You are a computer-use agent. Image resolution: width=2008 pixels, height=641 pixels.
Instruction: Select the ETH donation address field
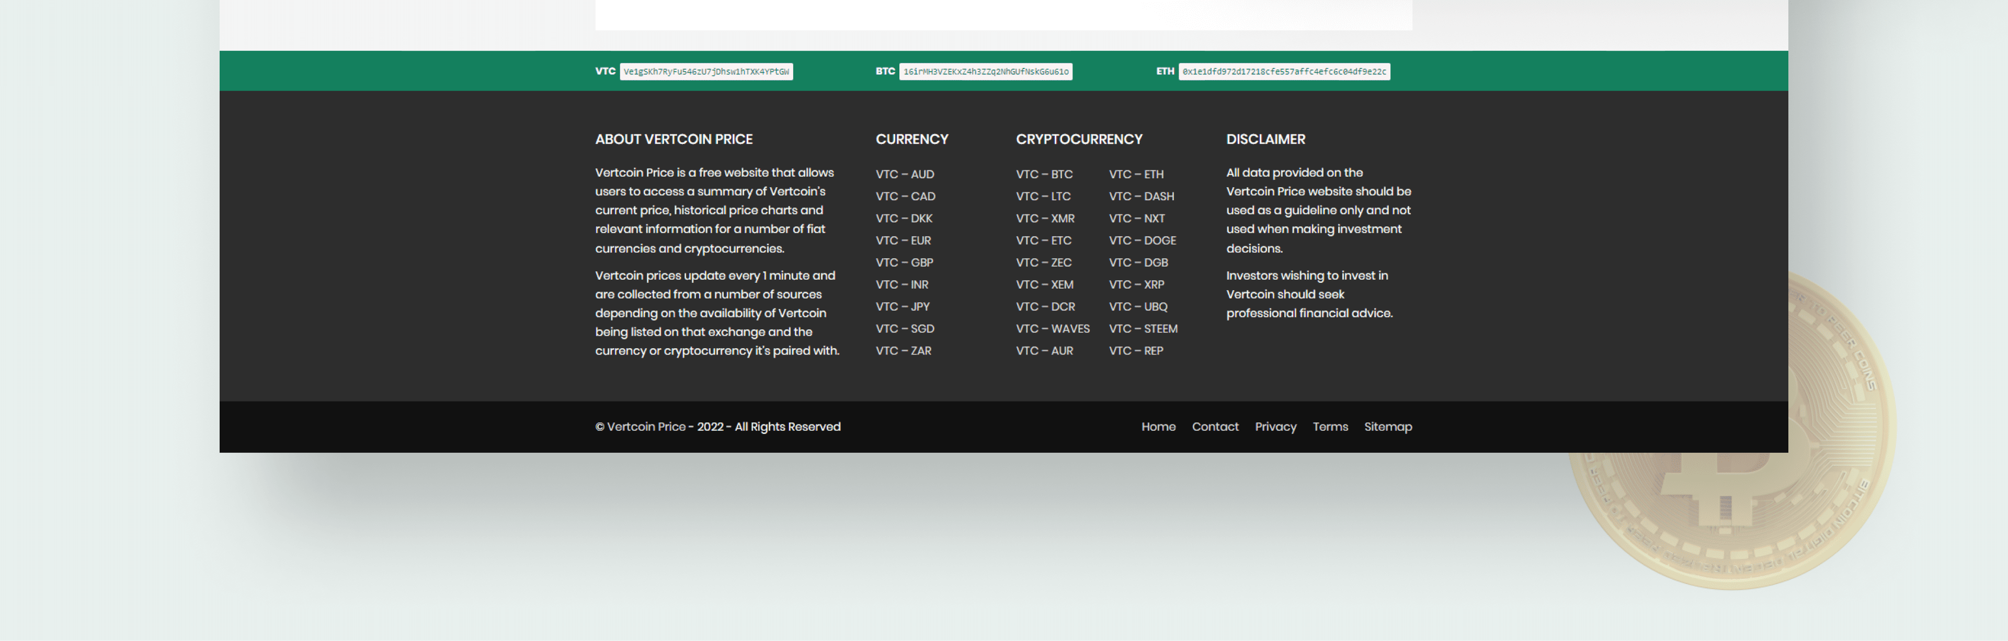(1284, 72)
